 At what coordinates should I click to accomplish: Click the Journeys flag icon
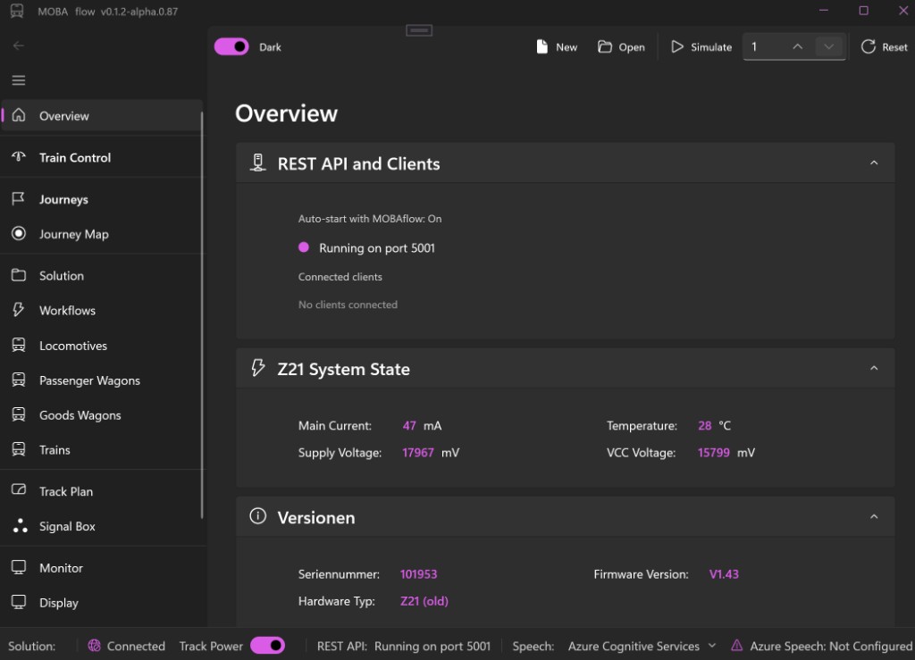pyautogui.click(x=19, y=199)
